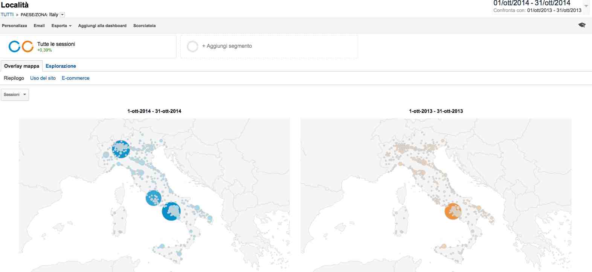Viewport: 592px width, 272px height.
Task: Open the Italy country dropdown arrow
Action: pos(63,15)
